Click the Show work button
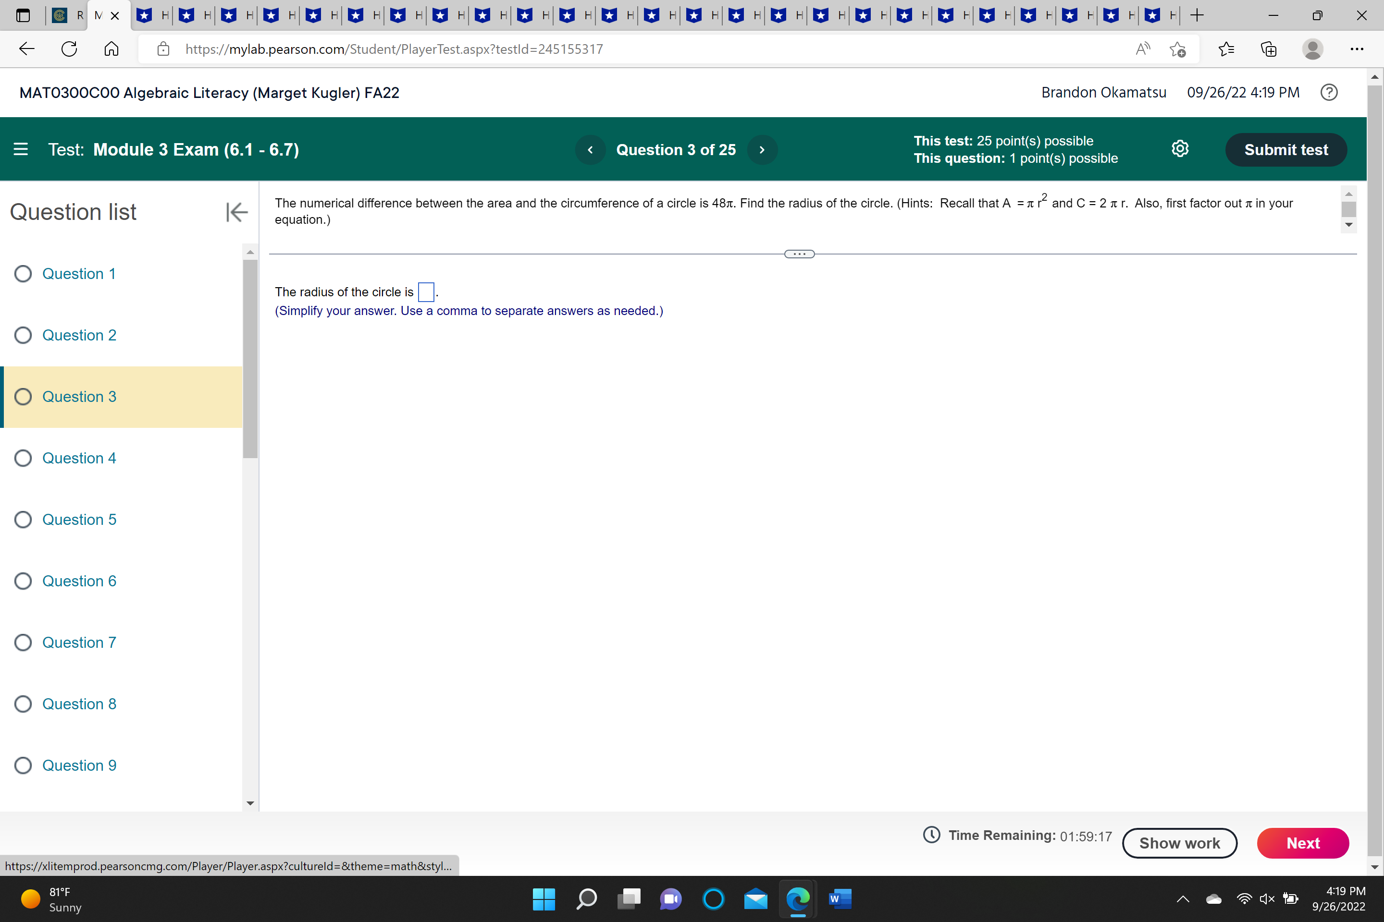The width and height of the screenshot is (1384, 922). click(x=1179, y=843)
